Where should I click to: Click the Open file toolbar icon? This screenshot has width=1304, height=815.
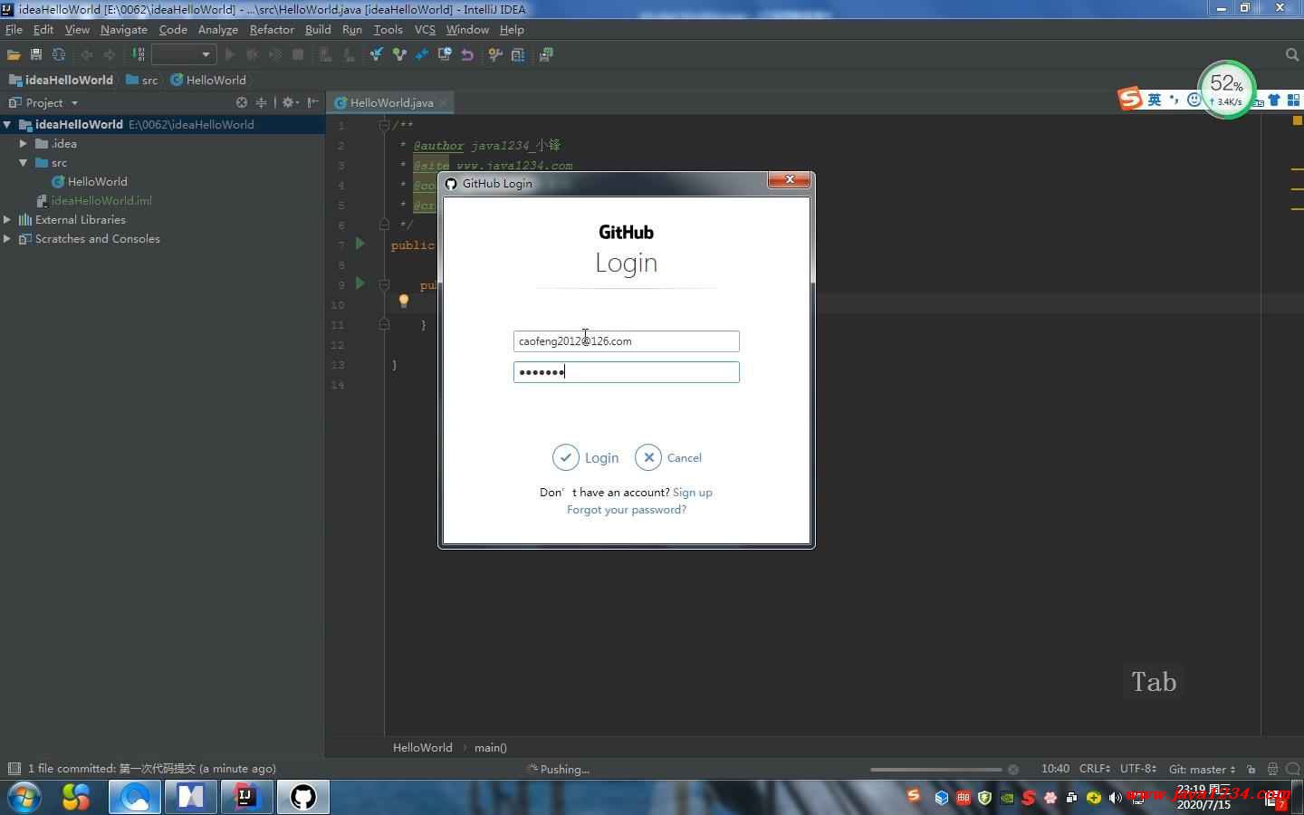14,54
